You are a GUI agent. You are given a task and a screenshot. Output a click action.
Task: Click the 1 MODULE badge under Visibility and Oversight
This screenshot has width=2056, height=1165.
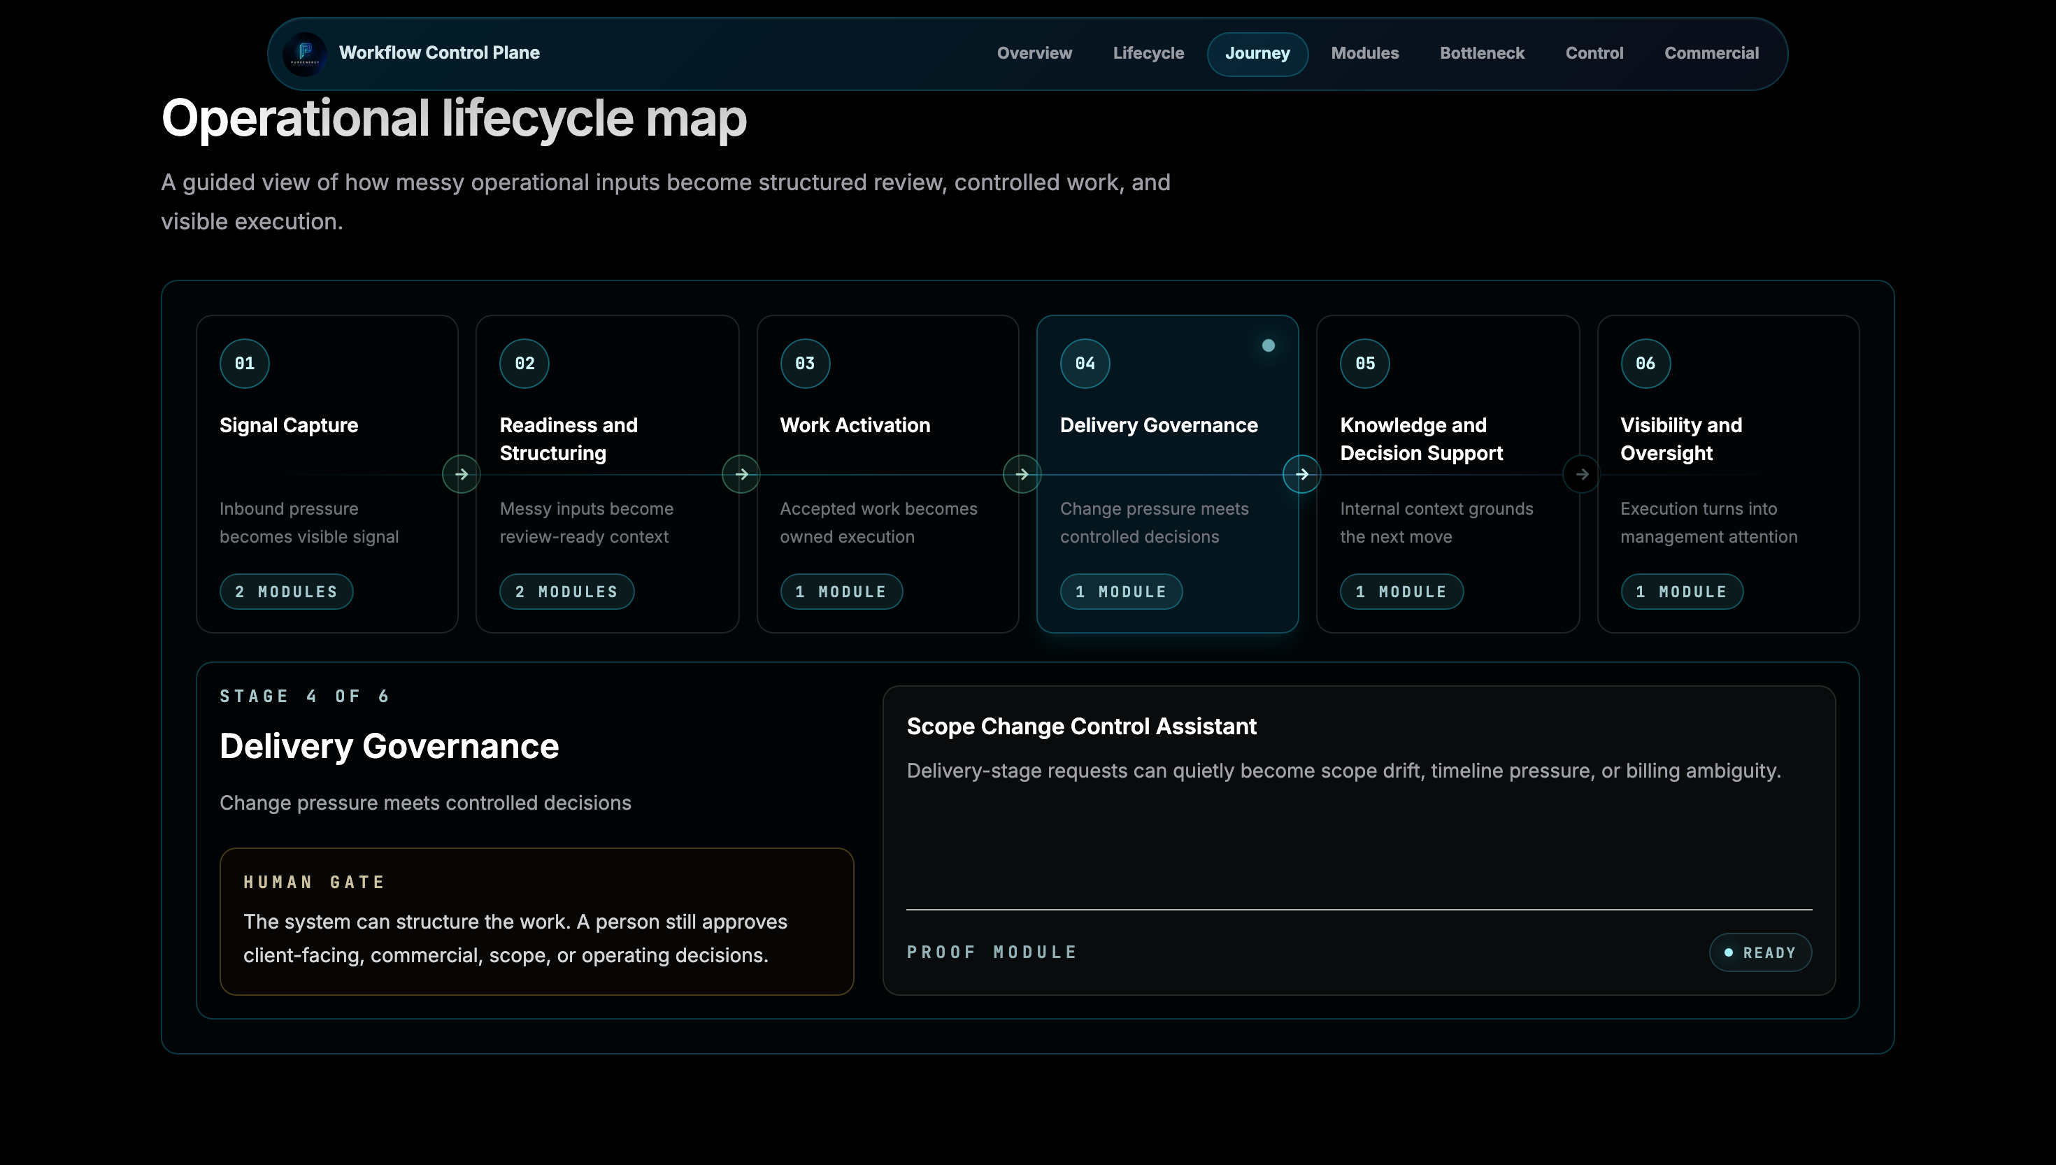pyautogui.click(x=1683, y=592)
